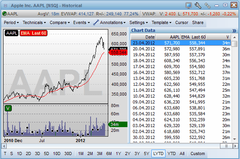Set chart range to 5Y
This screenshot has height=159, width=240.
click(x=147, y=153)
